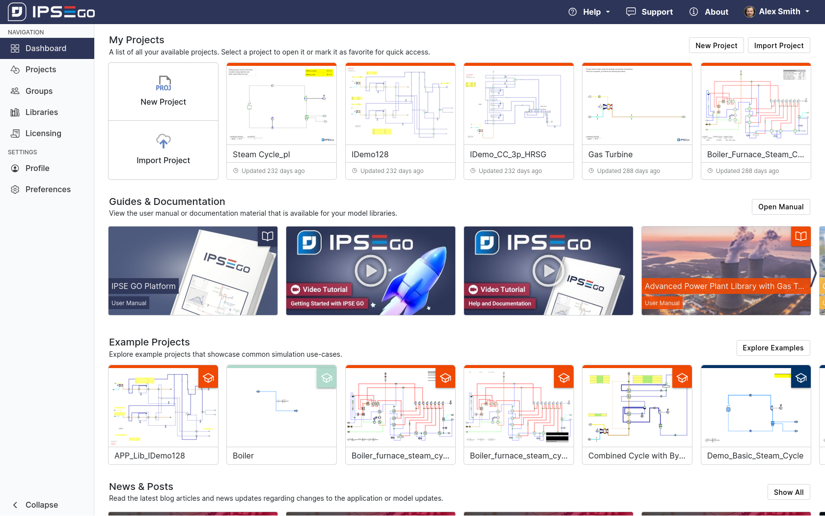Viewport: 825px width, 516px height.
Task: Click the Import Project cloud upload icon
Action: click(164, 141)
